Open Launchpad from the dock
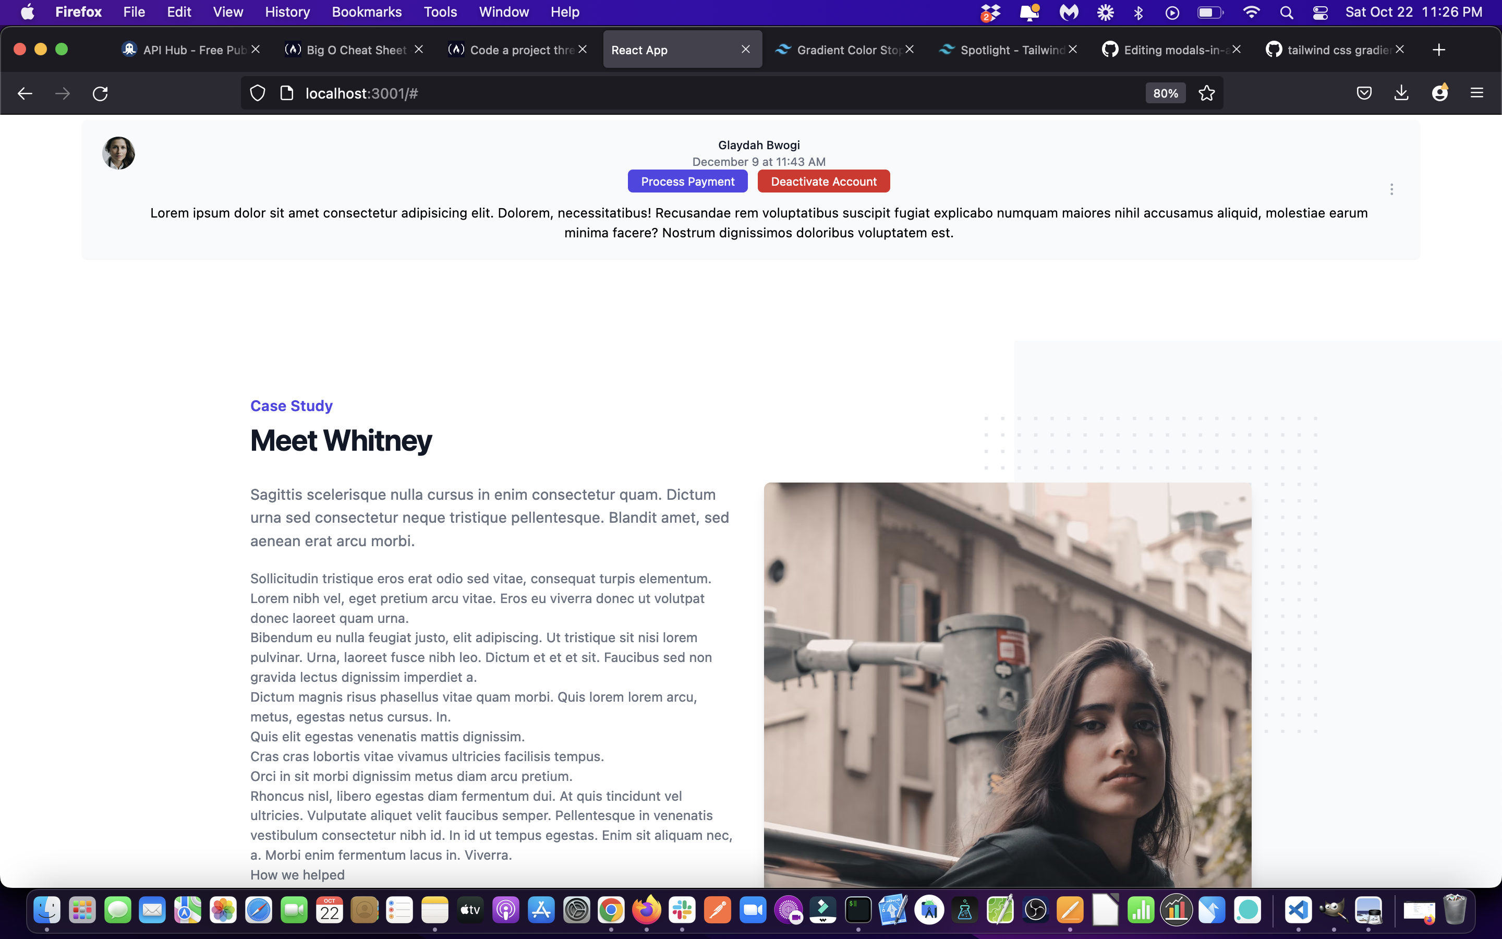This screenshot has height=939, width=1502. pyautogui.click(x=82, y=910)
